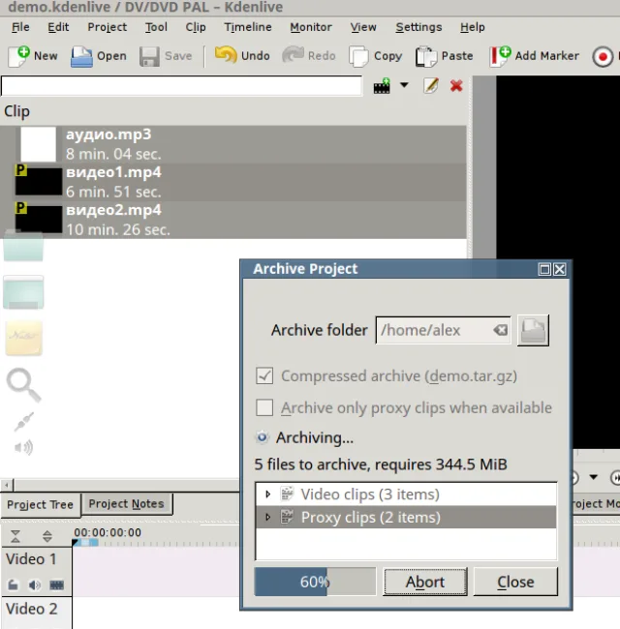The width and height of the screenshot is (620, 629).
Task: Lock the Video 1 track
Action: [13, 584]
